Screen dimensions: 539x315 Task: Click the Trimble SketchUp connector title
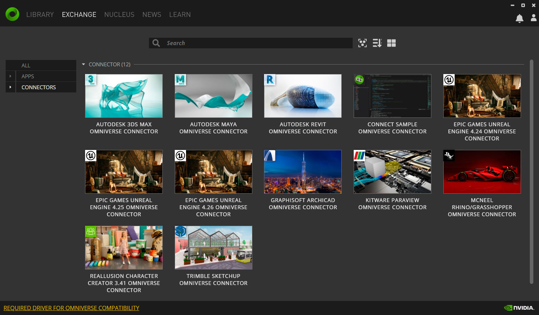point(214,280)
